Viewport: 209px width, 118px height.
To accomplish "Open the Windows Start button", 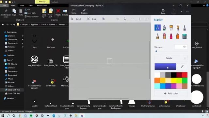I will pos(3,116).
